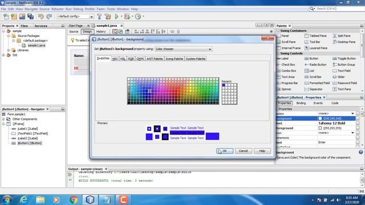Click Help in the color dialog
365x205 pixels.
point(262,151)
